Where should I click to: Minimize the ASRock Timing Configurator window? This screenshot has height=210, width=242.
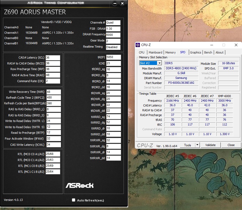click(115, 3)
